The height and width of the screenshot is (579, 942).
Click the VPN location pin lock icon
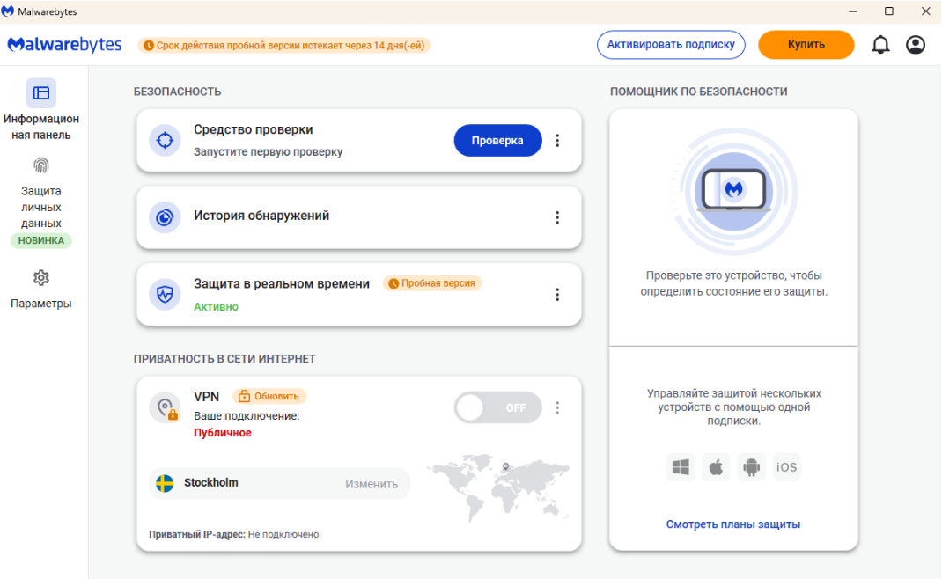pos(166,407)
